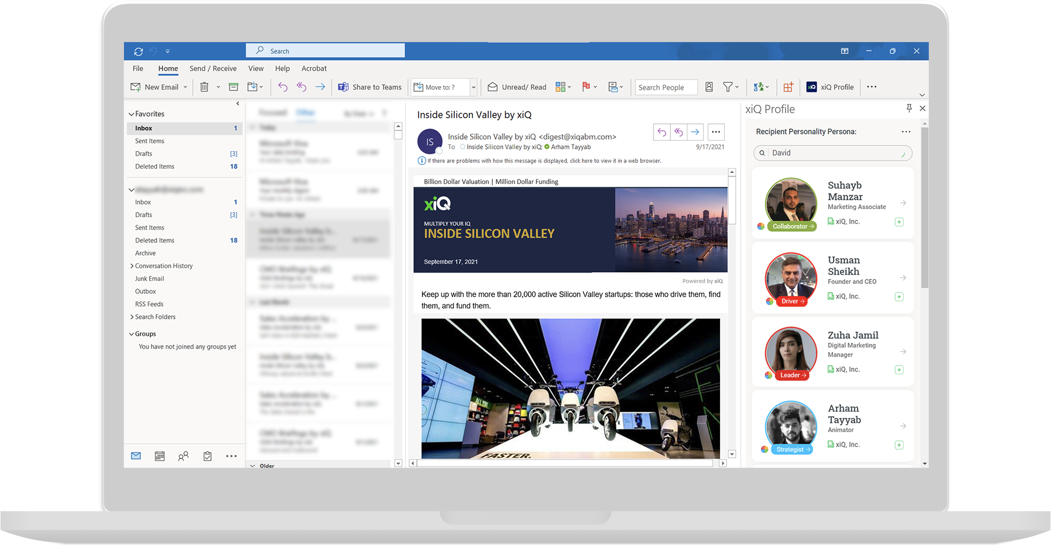The image size is (1051, 546).
Task: Click the David persona search field
Action: (x=833, y=153)
